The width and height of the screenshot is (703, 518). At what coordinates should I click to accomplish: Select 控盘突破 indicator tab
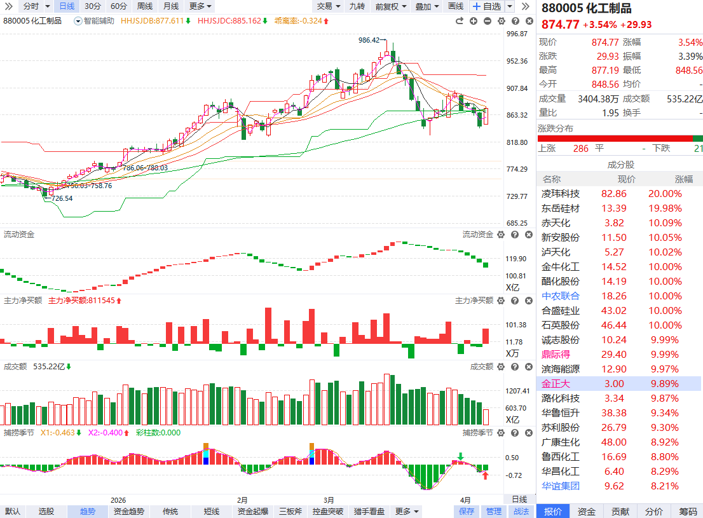pos(328,512)
